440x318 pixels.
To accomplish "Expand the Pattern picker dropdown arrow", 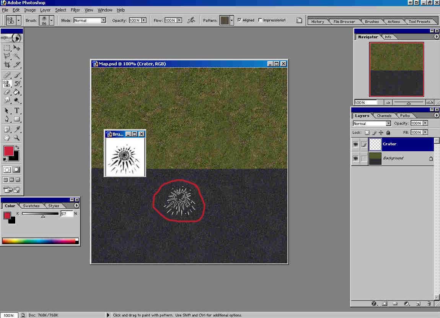I will [x=232, y=20].
